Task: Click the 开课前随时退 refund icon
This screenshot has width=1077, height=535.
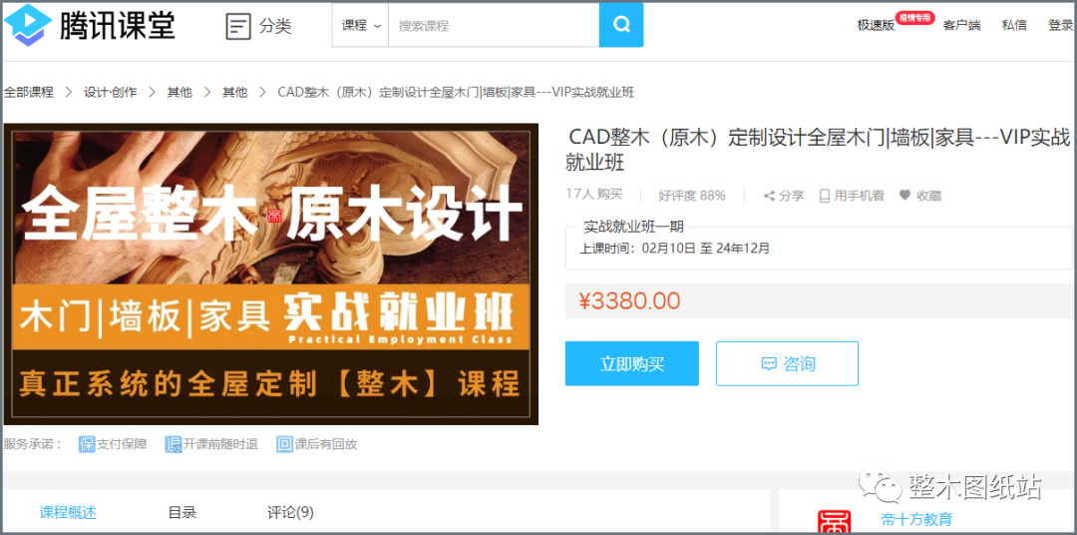Action: point(174,444)
